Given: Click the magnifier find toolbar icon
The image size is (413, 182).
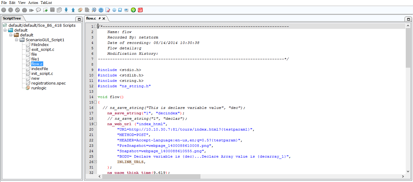Looking at the screenshot, I should (x=94, y=10).
